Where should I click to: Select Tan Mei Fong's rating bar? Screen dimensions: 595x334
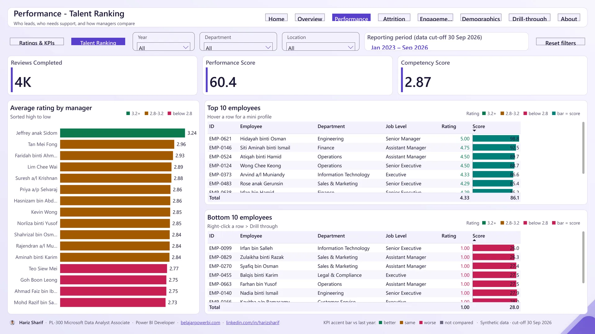(117, 144)
